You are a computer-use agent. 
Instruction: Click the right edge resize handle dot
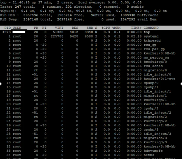pyautogui.click(x=181, y=84)
